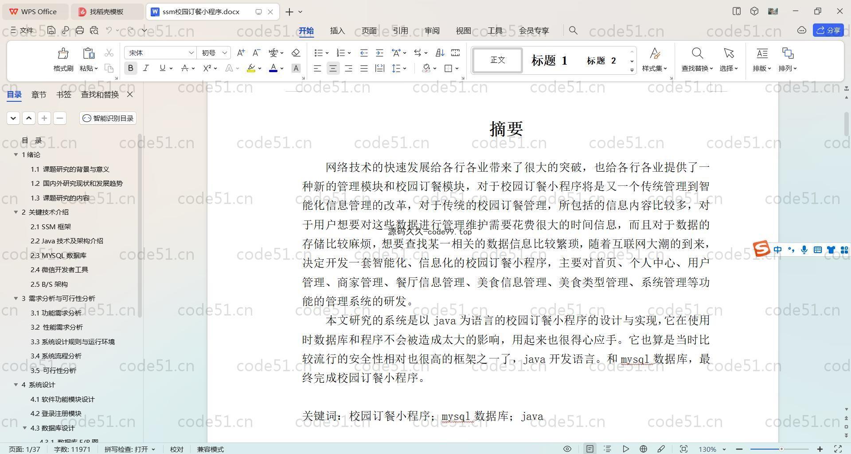The image size is (851, 454).
Task: Click increase font size icon
Action: [241, 53]
